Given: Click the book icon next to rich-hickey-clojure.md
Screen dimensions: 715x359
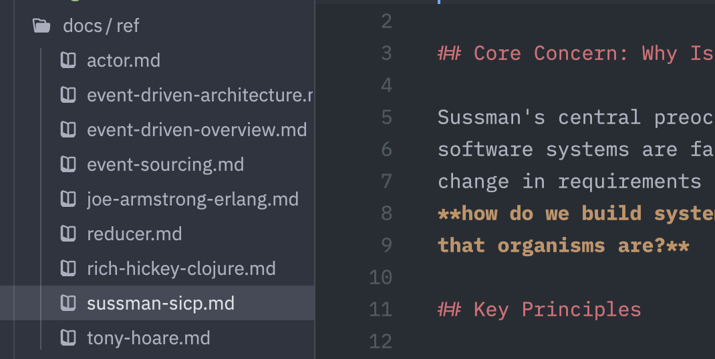Looking at the screenshot, I should 67,269.
